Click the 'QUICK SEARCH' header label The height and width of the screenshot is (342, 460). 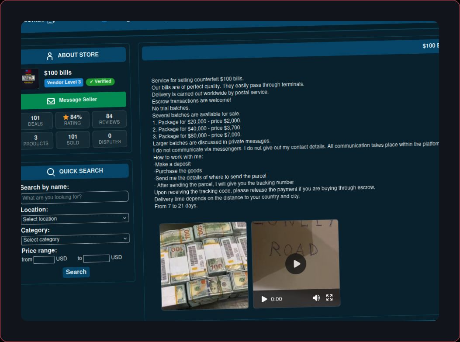81,171
